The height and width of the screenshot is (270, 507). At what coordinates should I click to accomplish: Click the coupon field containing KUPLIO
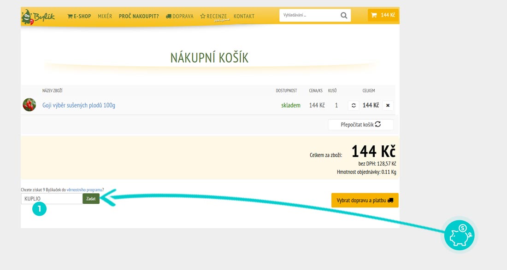click(x=52, y=199)
